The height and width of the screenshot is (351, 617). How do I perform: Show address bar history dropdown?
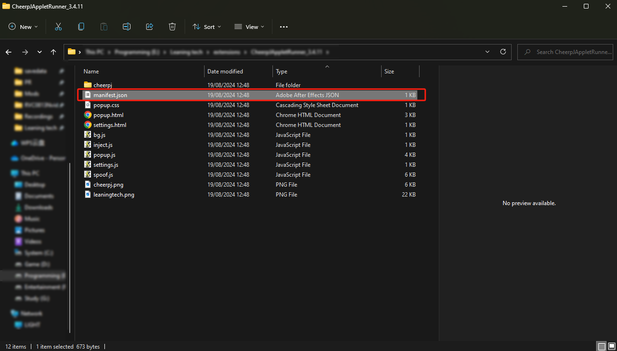487,52
